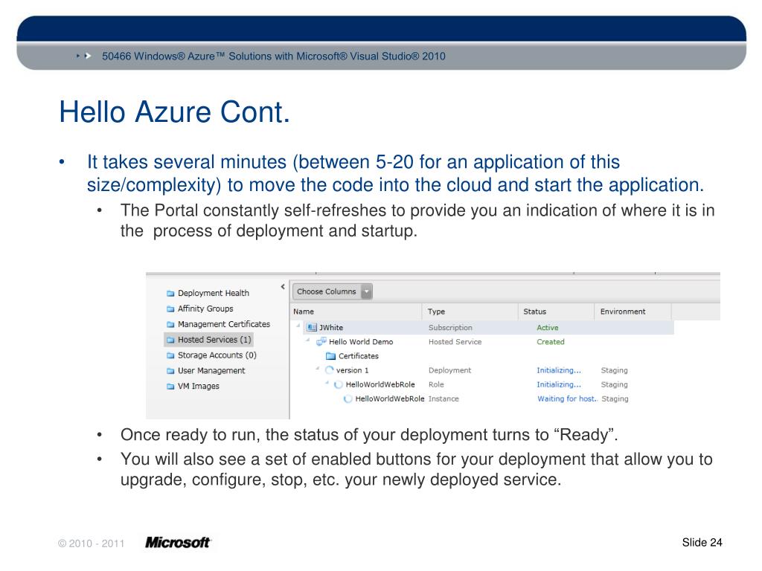
Task: Click the HelloWorldWebRole instance spinner icon
Action: pos(348,399)
